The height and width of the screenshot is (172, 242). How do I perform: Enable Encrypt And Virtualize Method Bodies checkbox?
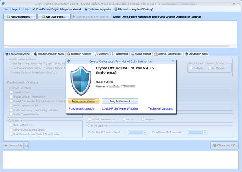11,101
